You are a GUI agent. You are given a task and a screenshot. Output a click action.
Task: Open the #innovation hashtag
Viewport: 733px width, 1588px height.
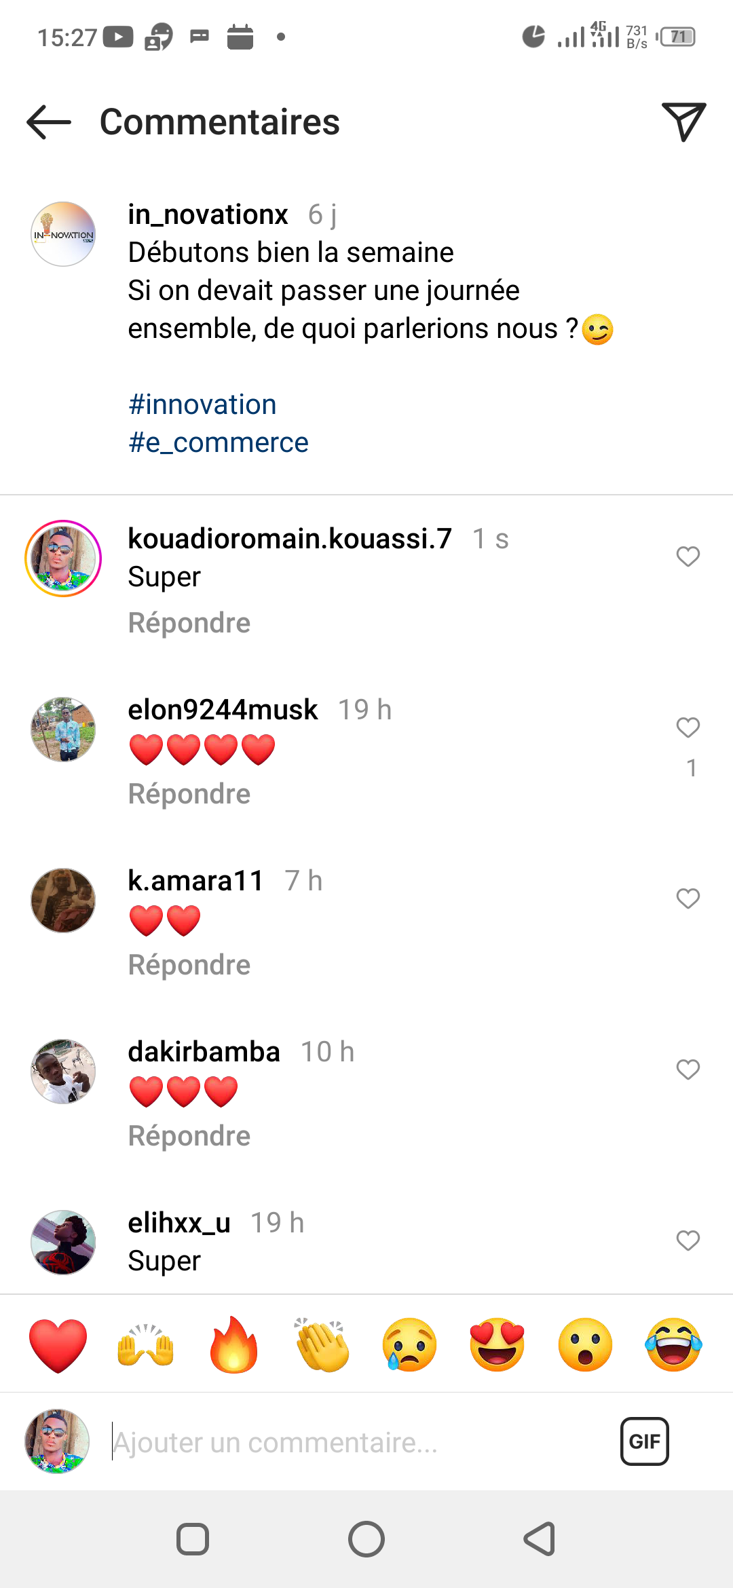point(202,405)
